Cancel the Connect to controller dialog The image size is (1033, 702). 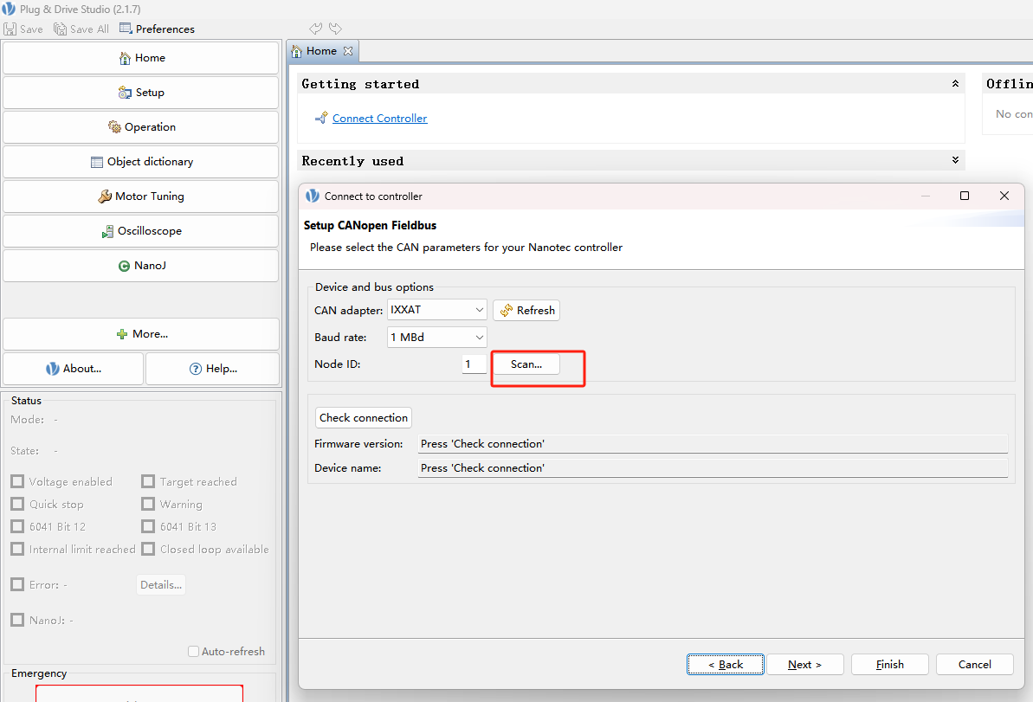pyautogui.click(x=974, y=665)
